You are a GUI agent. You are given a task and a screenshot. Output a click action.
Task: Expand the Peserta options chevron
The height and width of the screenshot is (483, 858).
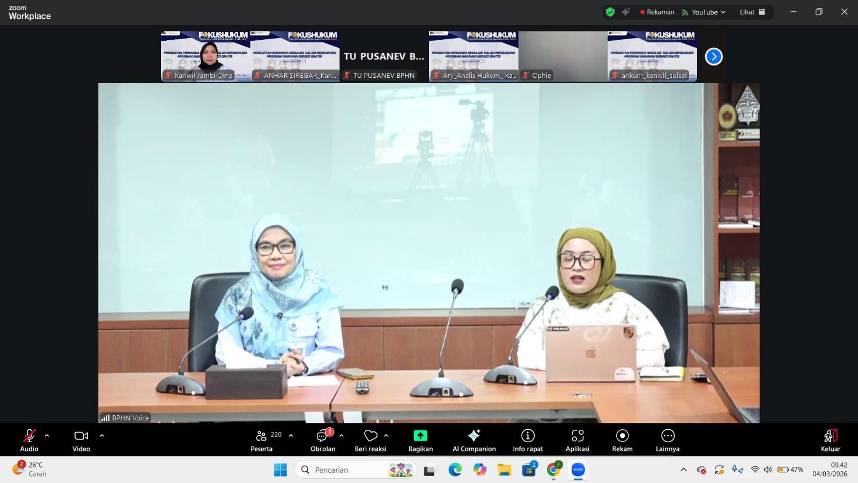[291, 436]
